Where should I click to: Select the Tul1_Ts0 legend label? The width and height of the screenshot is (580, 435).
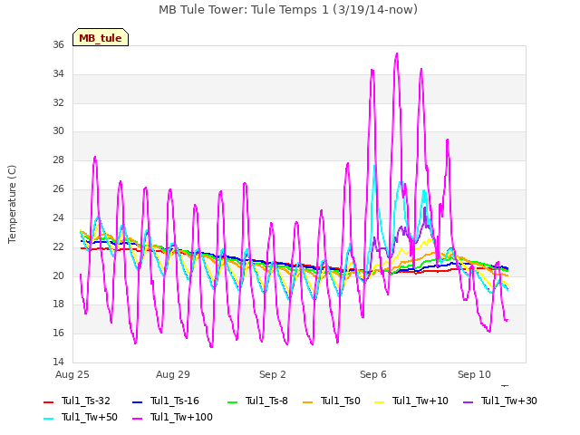[x=341, y=401]
